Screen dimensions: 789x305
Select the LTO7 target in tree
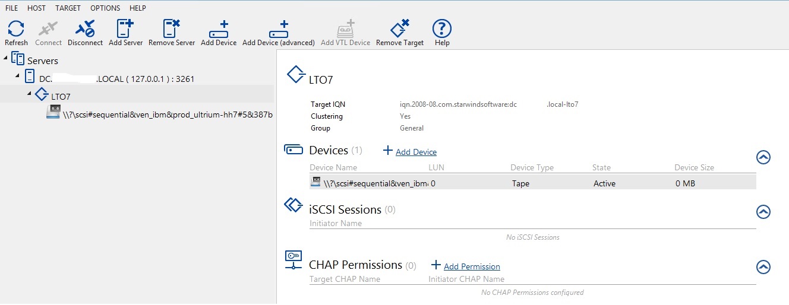coord(61,96)
